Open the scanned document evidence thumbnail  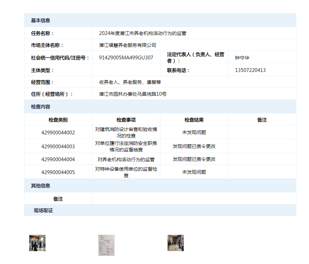click(x=106, y=245)
